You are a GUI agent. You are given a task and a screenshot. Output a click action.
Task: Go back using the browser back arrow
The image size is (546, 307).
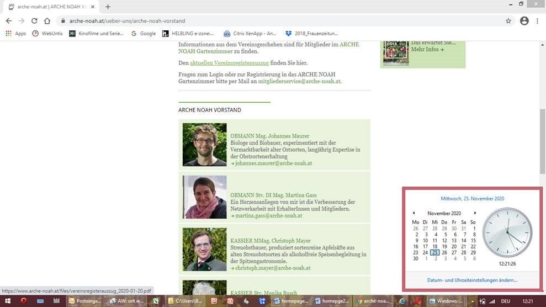click(x=8, y=21)
